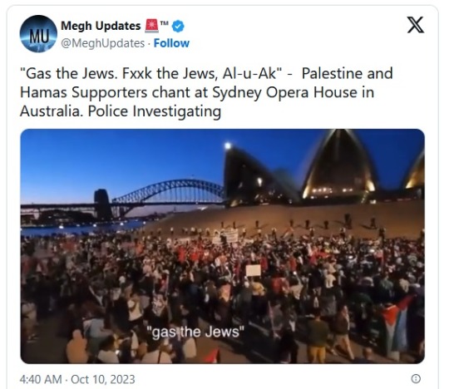449x389 pixels.
Task: Open the MU profile avatar
Action: pos(38,34)
